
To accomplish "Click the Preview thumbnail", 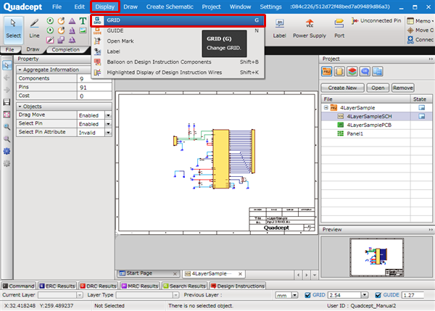I will [376, 257].
